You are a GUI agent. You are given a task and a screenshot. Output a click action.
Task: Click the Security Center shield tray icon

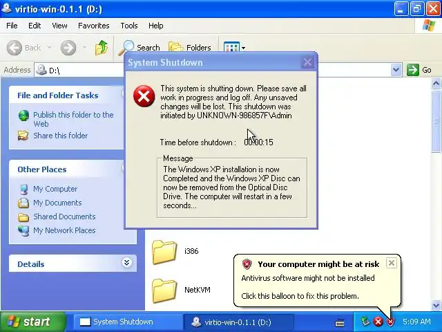coord(390,322)
